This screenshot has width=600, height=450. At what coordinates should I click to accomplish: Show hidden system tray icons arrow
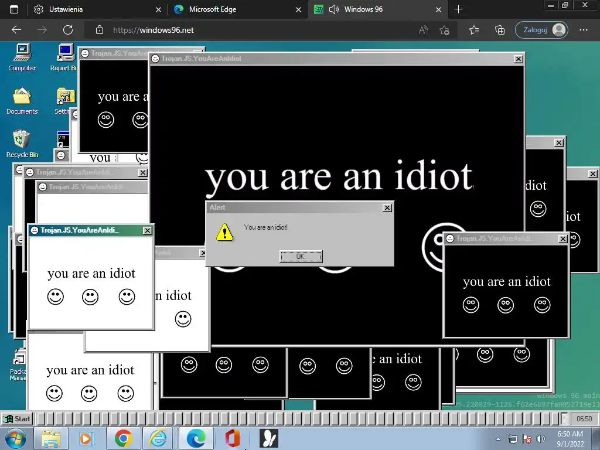(x=498, y=439)
